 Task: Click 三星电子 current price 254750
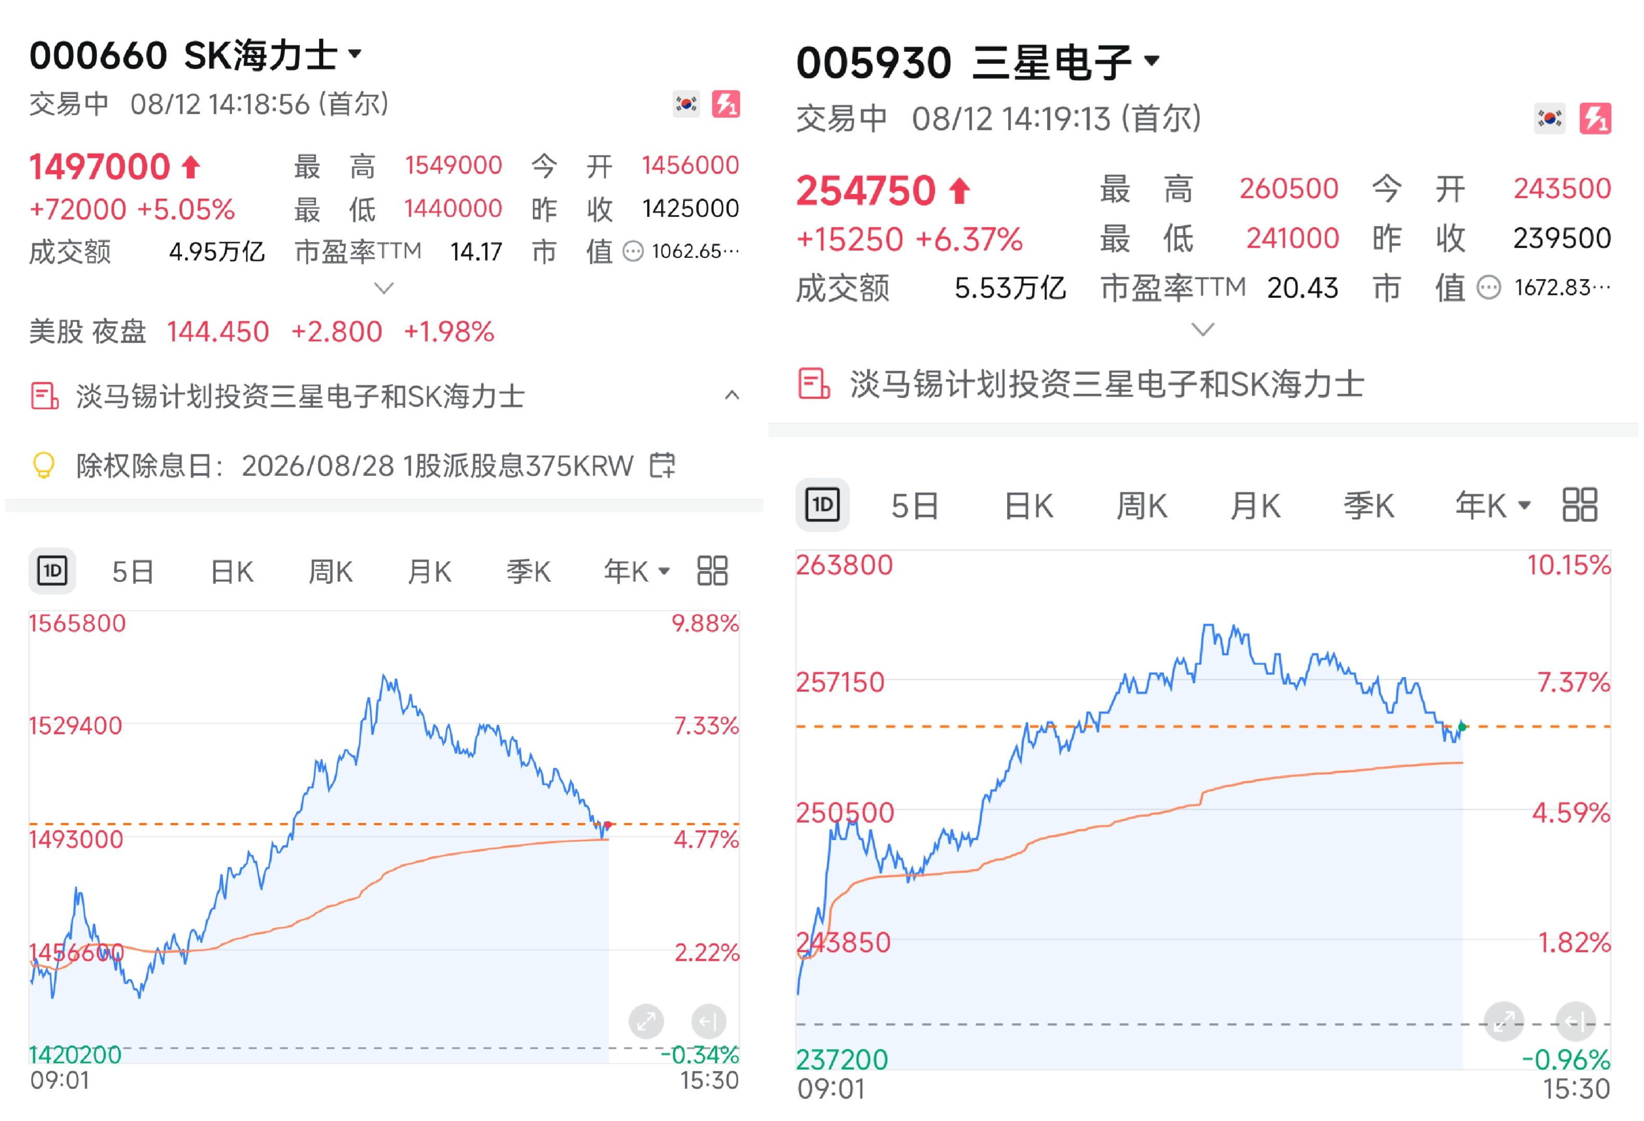[866, 190]
